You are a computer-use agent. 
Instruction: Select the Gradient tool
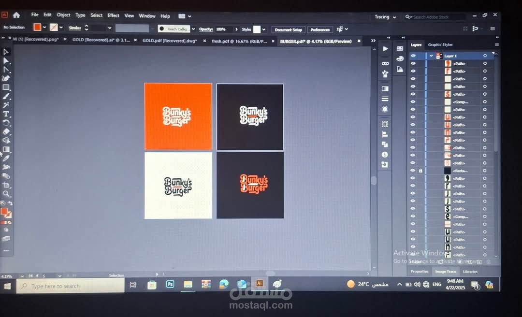point(6,149)
